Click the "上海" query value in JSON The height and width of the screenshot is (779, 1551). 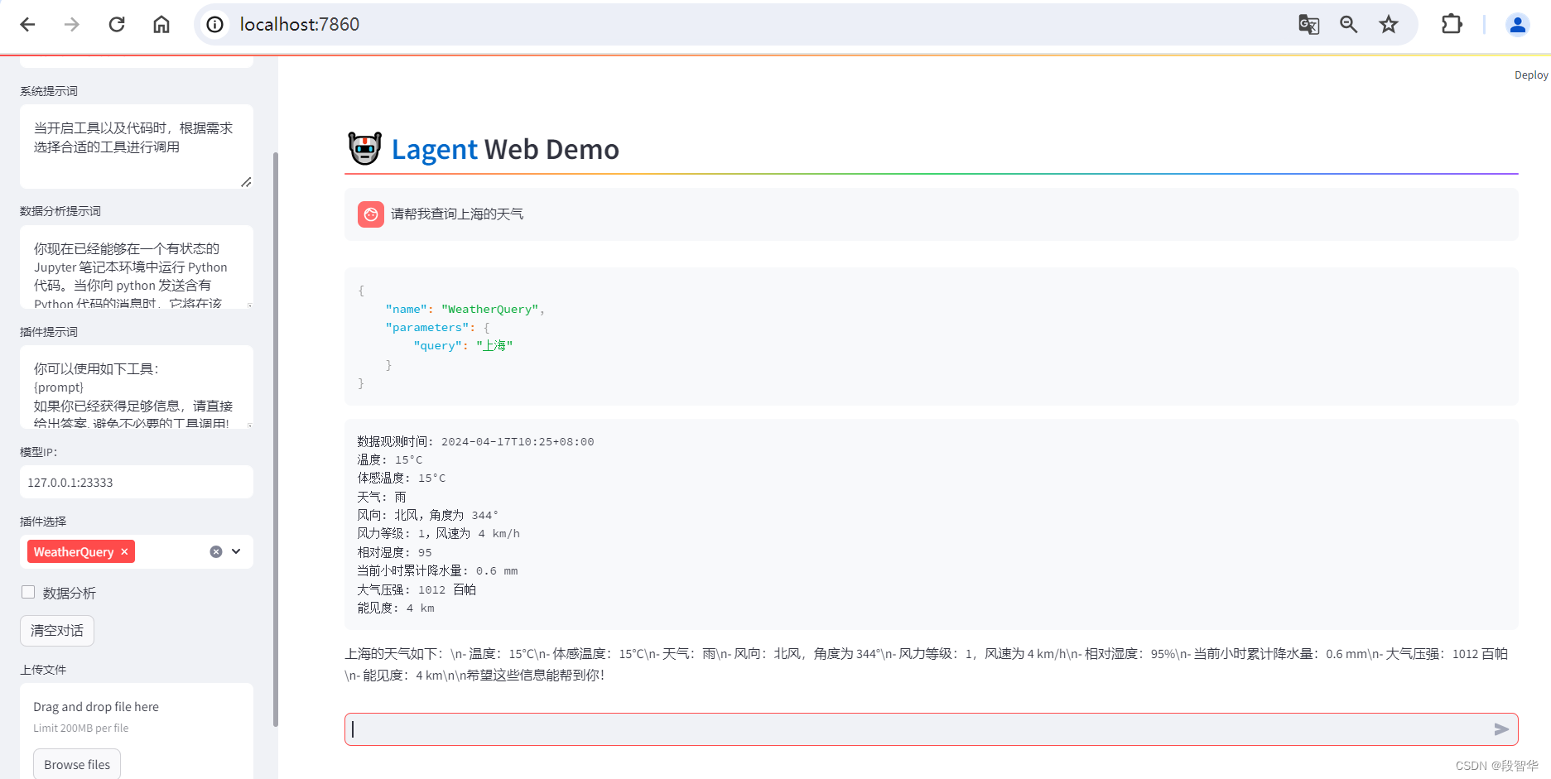pyautogui.click(x=494, y=346)
